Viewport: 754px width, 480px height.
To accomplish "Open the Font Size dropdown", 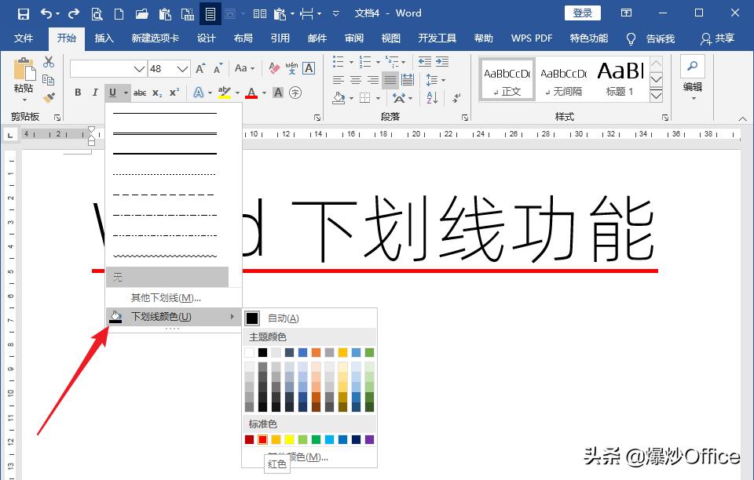I will click(182, 69).
